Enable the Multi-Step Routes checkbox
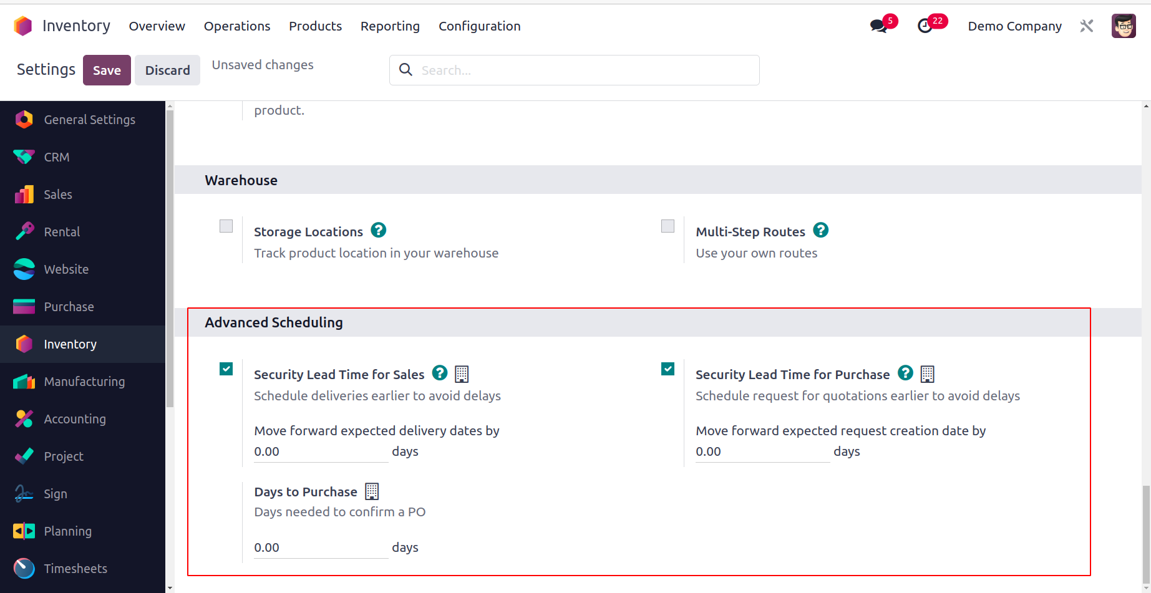 point(668,226)
